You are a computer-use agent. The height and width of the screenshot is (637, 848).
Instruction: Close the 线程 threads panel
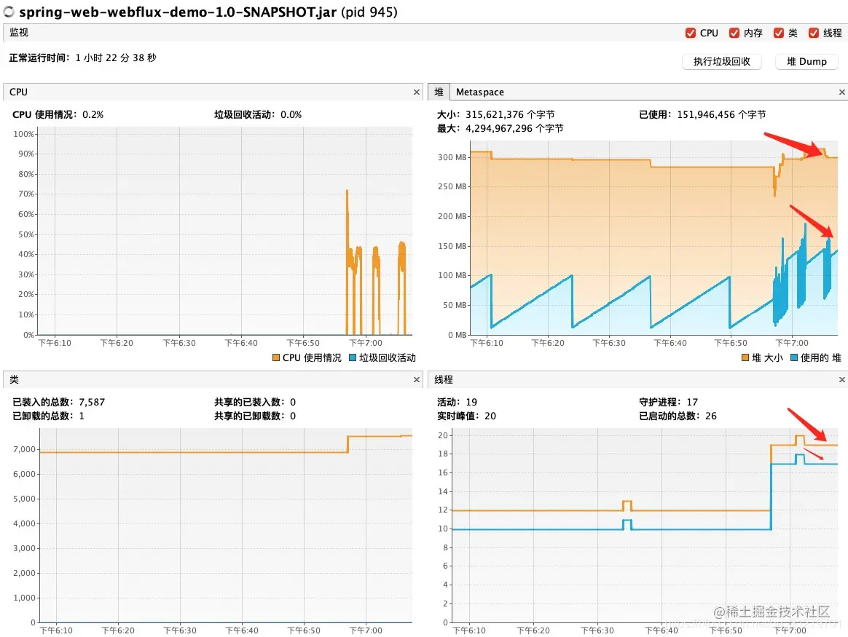coord(842,380)
